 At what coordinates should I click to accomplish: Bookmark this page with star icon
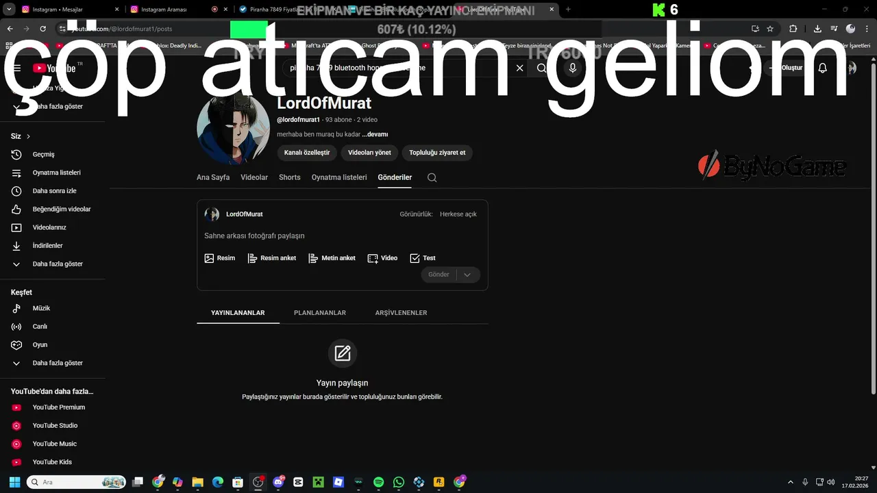pyautogui.click(x=770, y=29)
